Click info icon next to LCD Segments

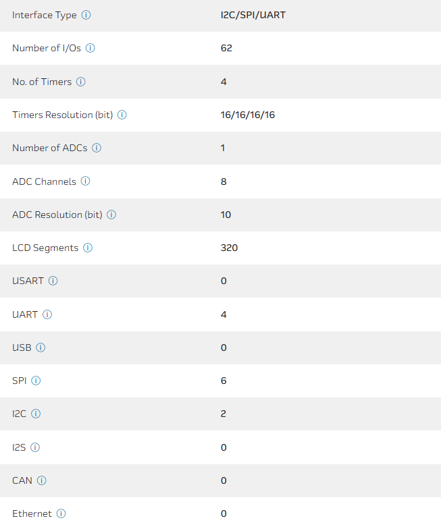click(x=88, y=248)
